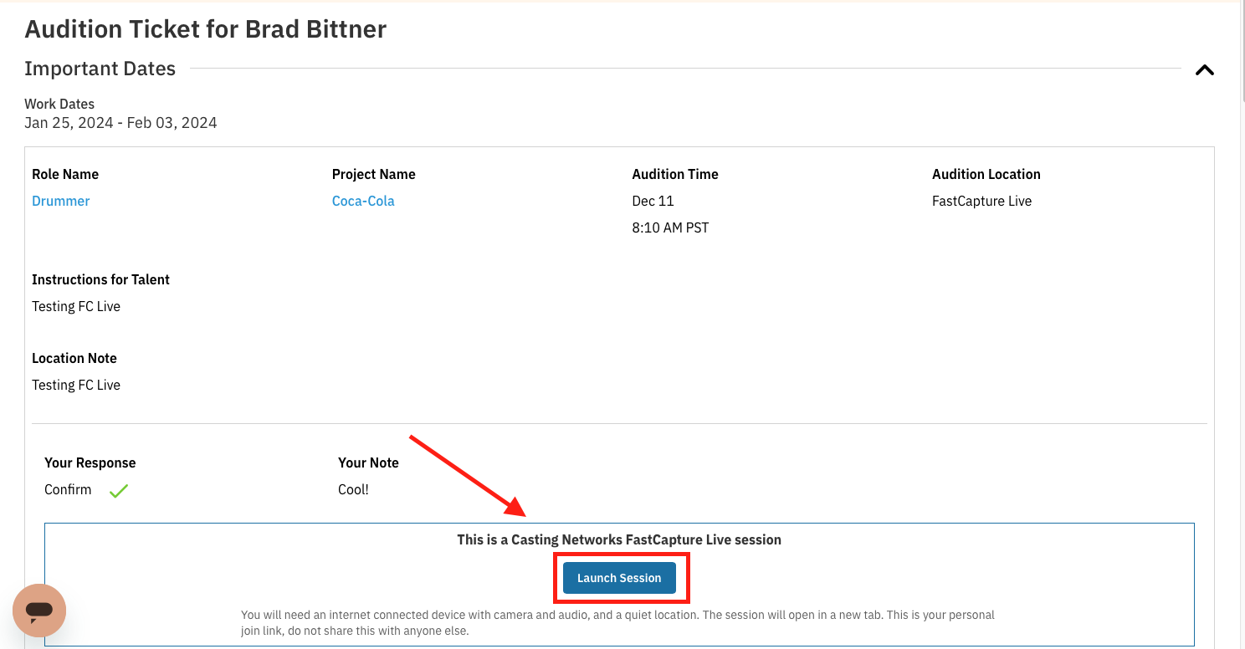Click the Audition Ticket for Brad Bittner heading
Viewport: 1245px width, 649px height.
tap(205, 29)
